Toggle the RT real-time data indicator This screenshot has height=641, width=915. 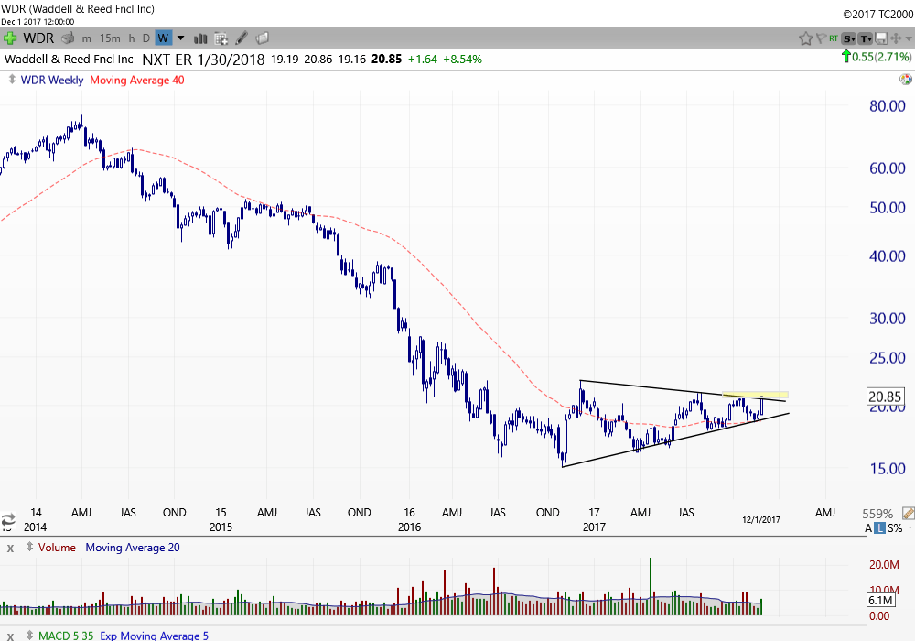[x=834, y=38]
